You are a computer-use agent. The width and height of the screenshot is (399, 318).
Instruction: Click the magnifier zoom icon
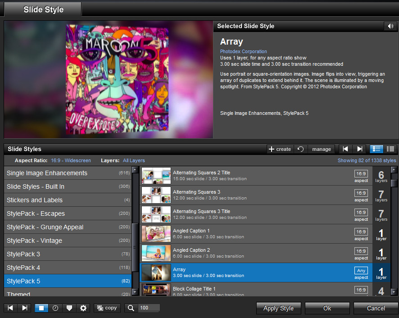click(x=131, y=308)
